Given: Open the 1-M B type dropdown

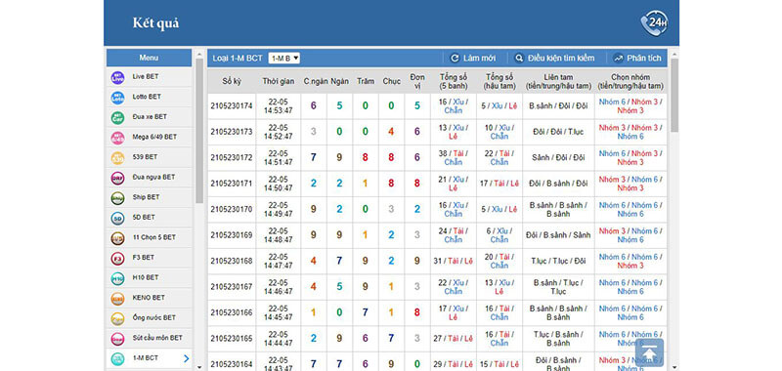Looking at the screenshot, I should pos(284,59).
